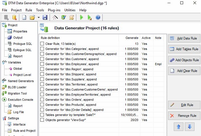201x136 pixels.
Task: Open the recent projects dropdown arrow
Action: tap(39, 17)
